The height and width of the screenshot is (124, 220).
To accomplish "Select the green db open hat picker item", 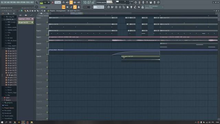I will [x=26, y=22].
